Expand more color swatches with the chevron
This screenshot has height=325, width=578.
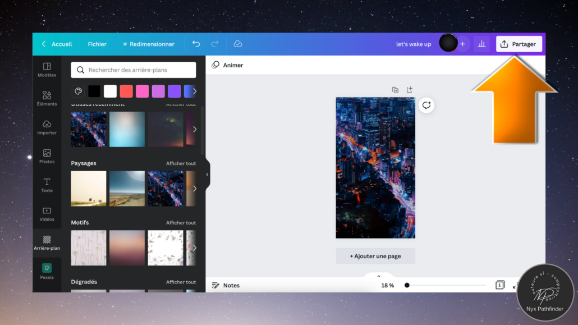coord(195,91)
